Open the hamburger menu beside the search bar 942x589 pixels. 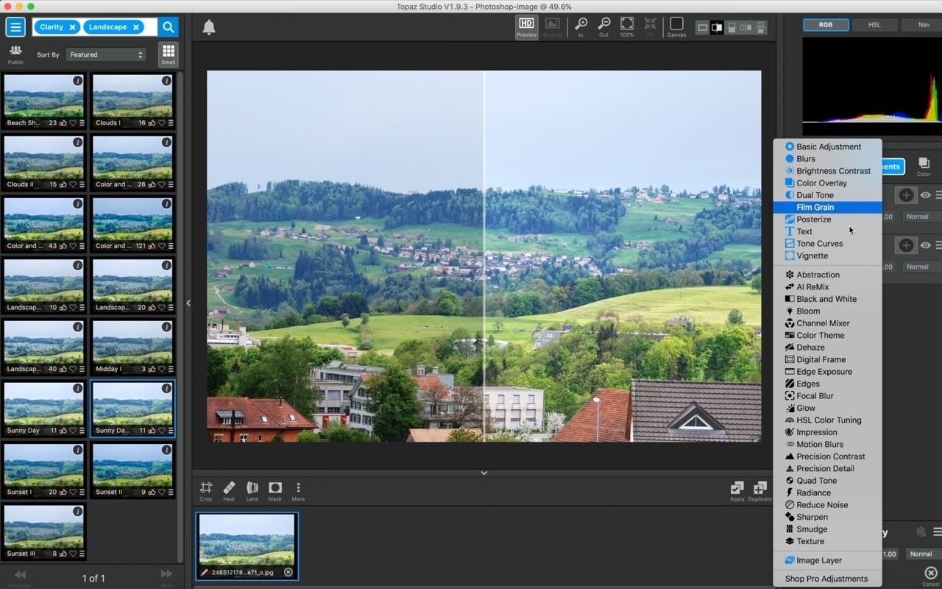15,27
